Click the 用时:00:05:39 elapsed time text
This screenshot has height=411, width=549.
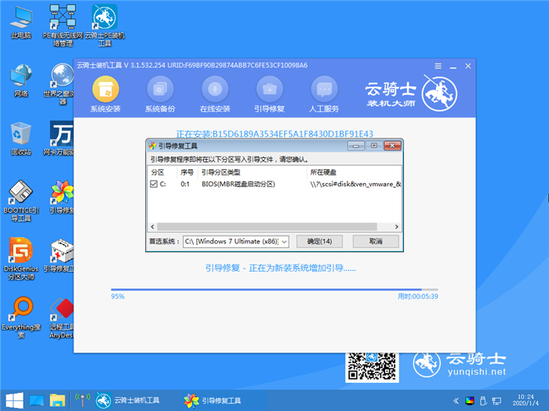pyautogui.click(x=418, y=297)
